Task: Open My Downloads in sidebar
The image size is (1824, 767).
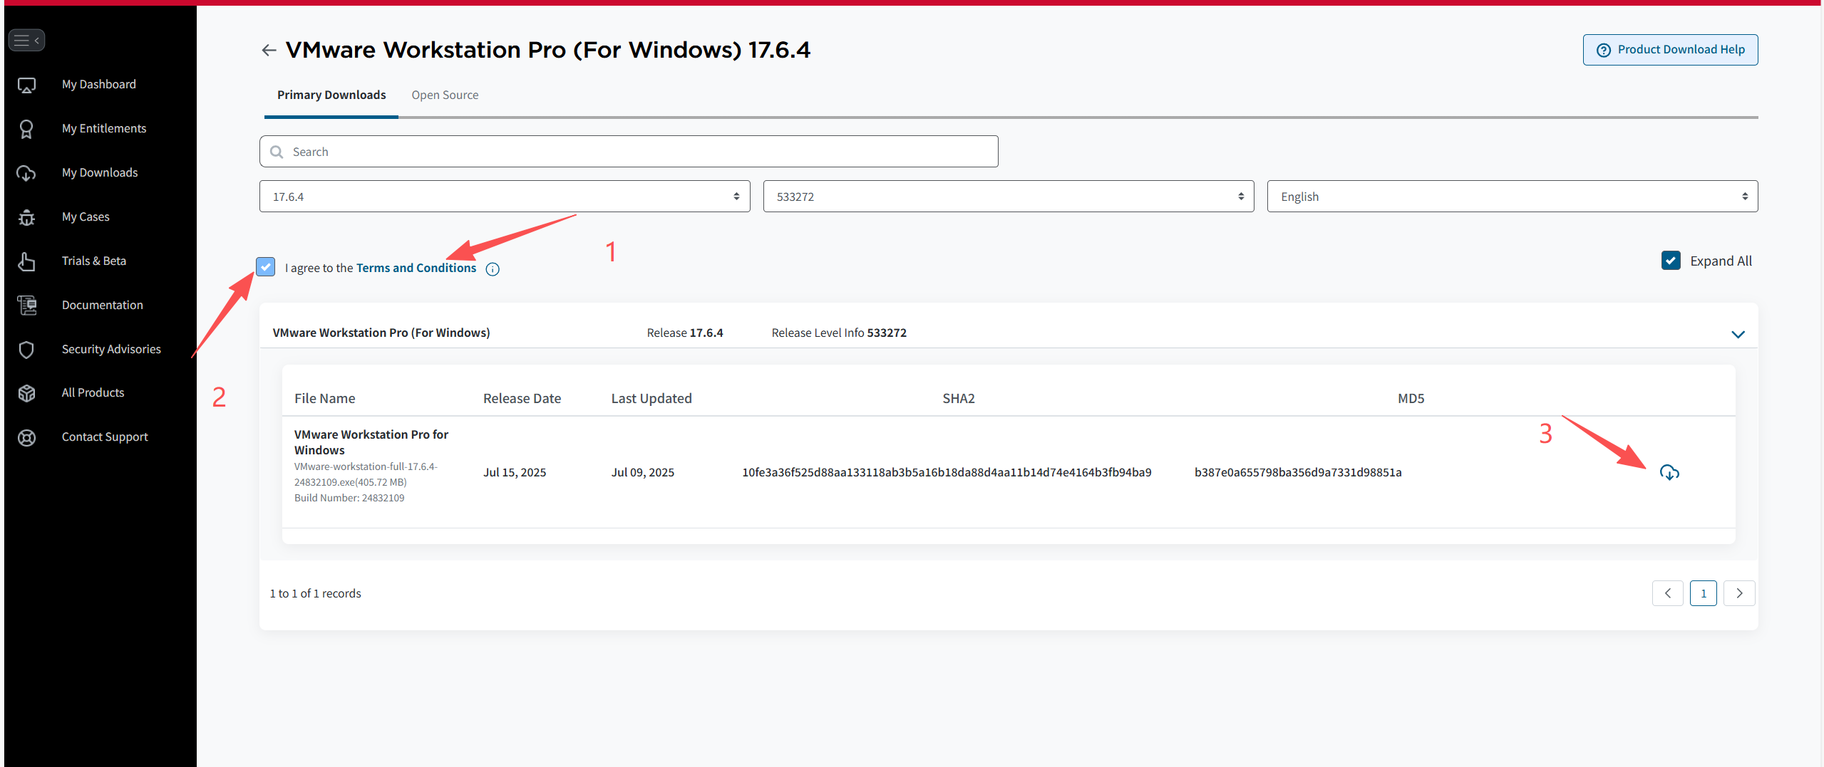Action: 100,172
